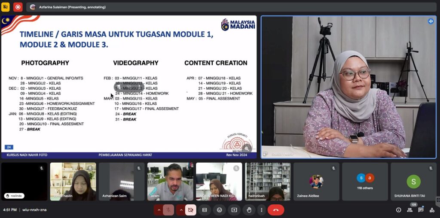The height and width of the screenshot is (218, 440).
Task: Open the people panel showing 128
Action: pos(410,210)
